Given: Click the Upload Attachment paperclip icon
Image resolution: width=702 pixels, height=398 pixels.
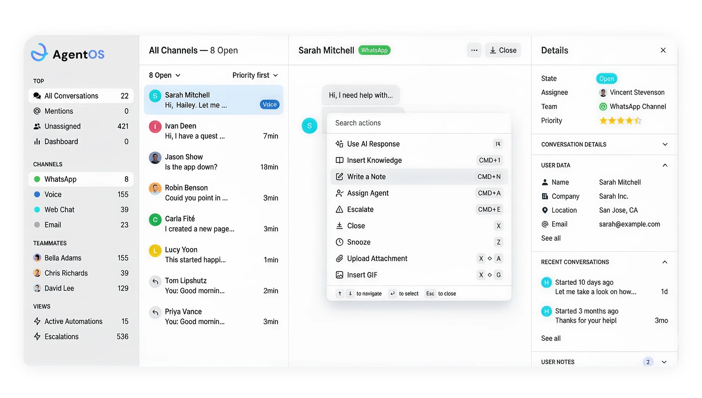Looking at the screenshot, I should pyautogui.click(x=339, y=258).
